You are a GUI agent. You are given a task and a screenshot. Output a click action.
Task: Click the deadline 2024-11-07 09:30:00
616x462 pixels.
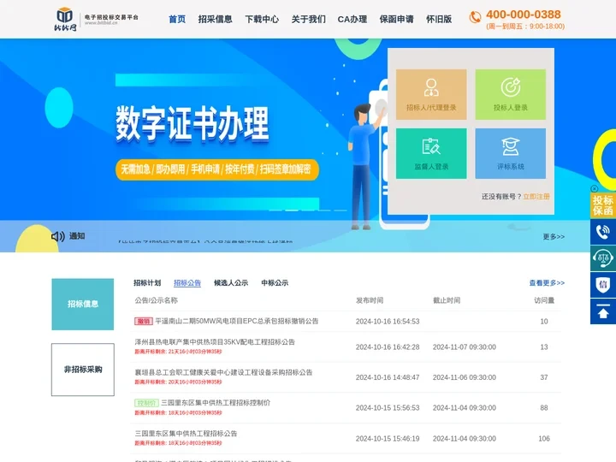(x=465, y=346)
